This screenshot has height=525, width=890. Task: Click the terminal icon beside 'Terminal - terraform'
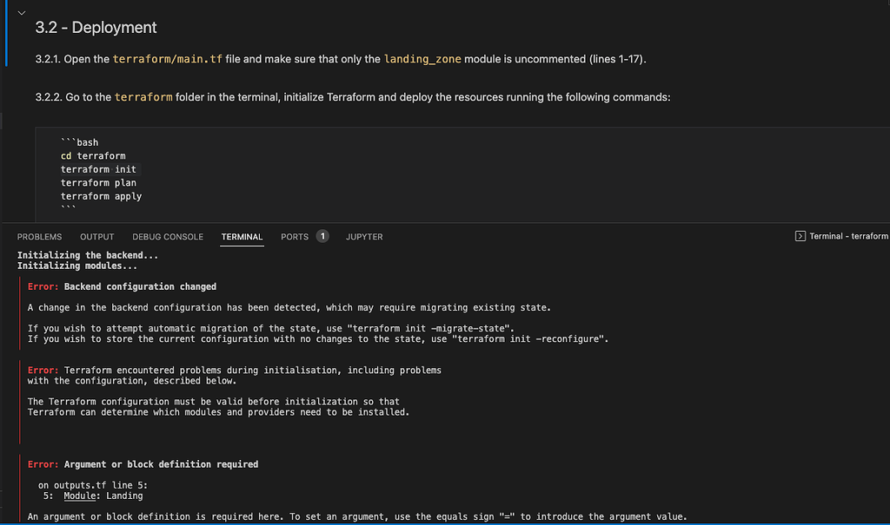tap(799, 235)
